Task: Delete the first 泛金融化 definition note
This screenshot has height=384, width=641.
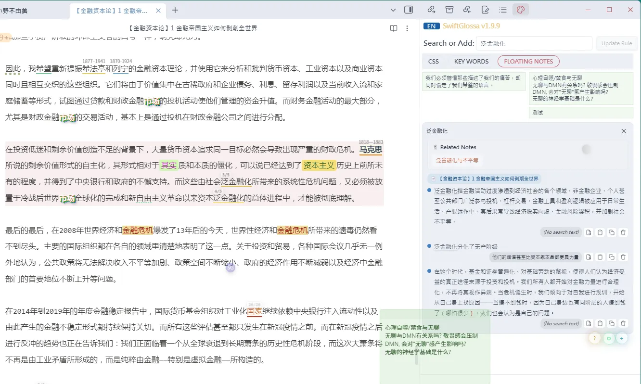Action: (623, 232)
